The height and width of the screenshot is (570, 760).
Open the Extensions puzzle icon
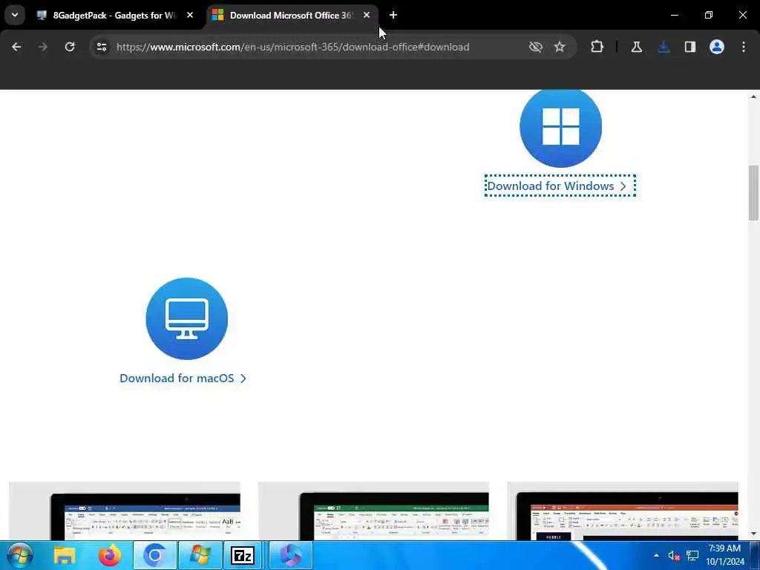click(x=597, y=47)
